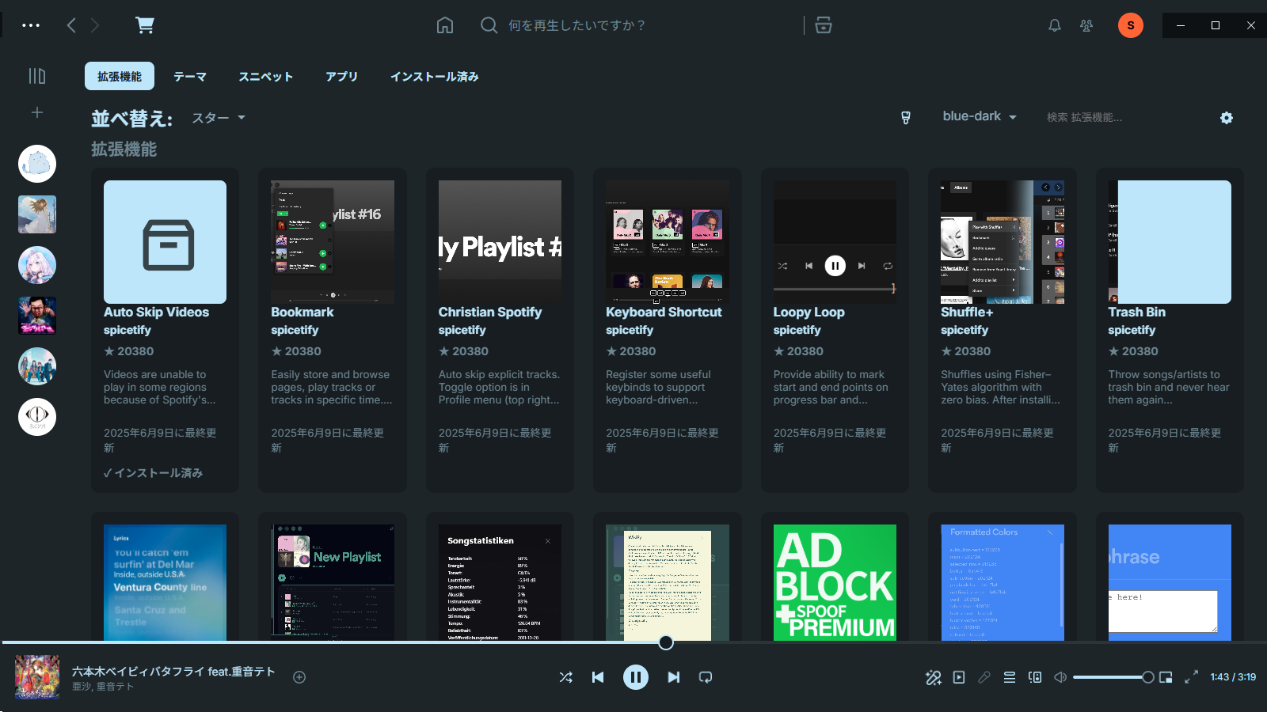Open the Trash Bin extension title
The height and width of the screenshot is (712, 1267).
click(x=1137, y=312)
